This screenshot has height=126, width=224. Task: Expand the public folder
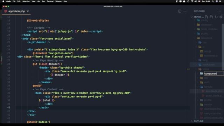click(202, 34)
